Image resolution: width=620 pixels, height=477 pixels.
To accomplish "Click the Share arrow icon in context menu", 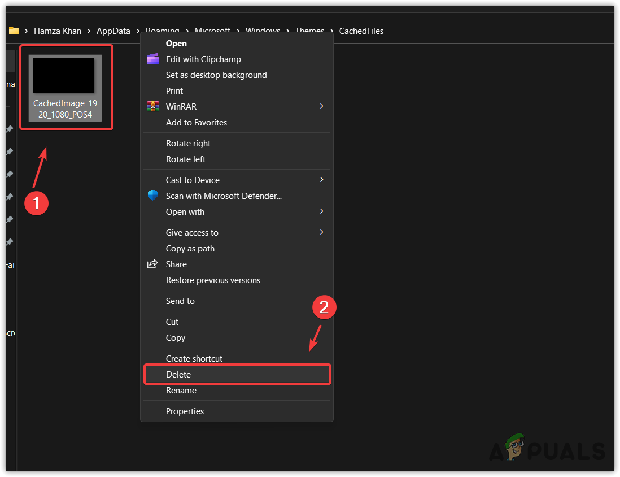I will tap(152, 264).
